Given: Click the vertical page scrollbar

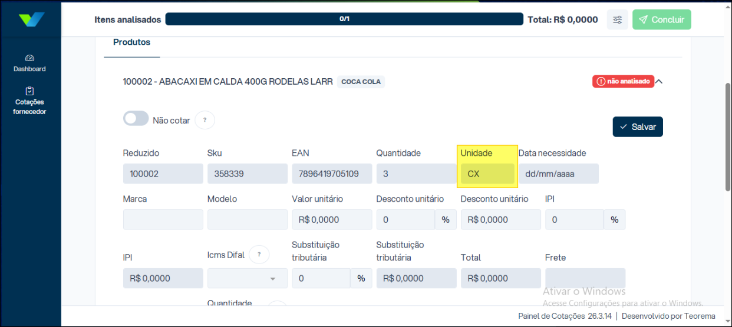Looking at the screenshot, I should point(727,135).
